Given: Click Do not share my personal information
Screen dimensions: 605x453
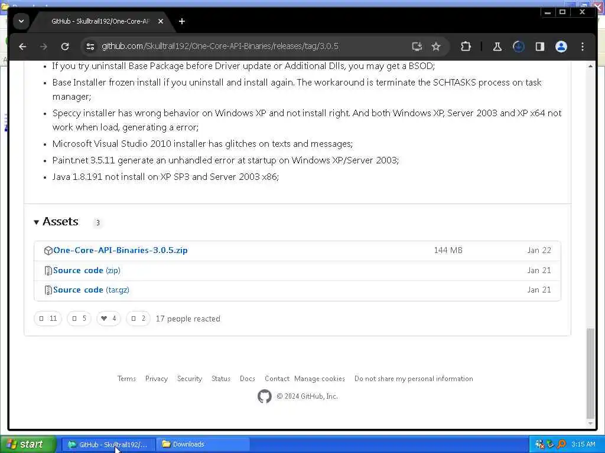Looking at the screenshot, I should click(414, 379).
